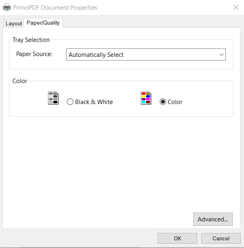This screenshot has width=244, height=248.
Task: Click the Tray Selection group title
Action: (31, 40)
